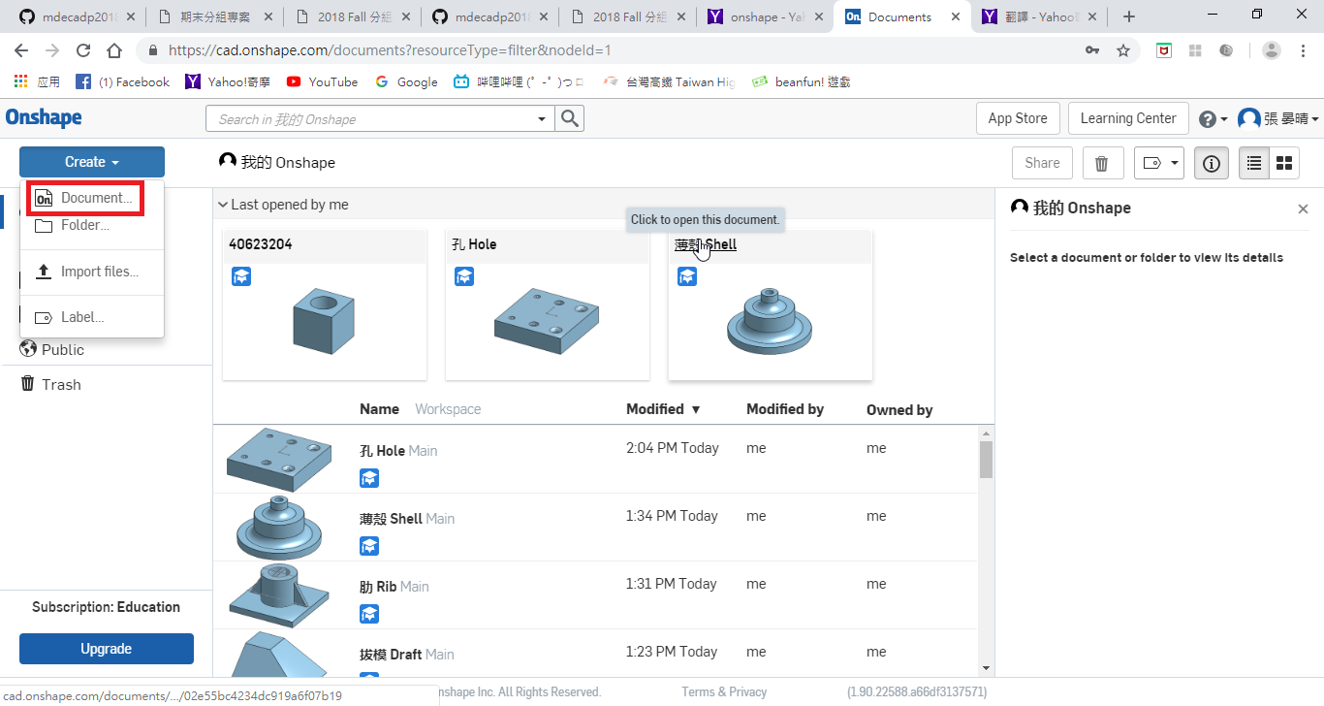Choose Import files... from the Create menu
The width and height of the screenshot is (1324, 706).
pyautogui.click(x=99, y=272)
